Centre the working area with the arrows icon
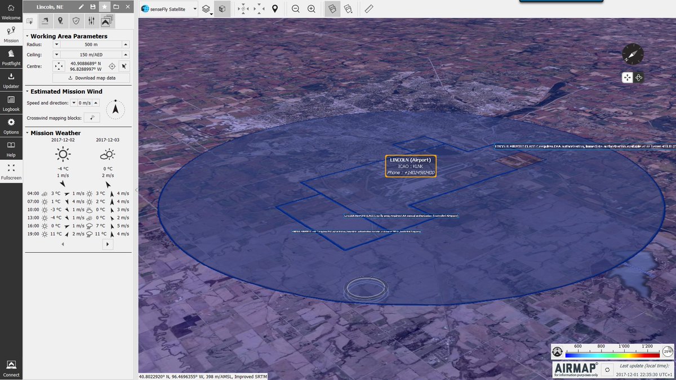This screenshot has width=676, height=380. coord(59,66)
